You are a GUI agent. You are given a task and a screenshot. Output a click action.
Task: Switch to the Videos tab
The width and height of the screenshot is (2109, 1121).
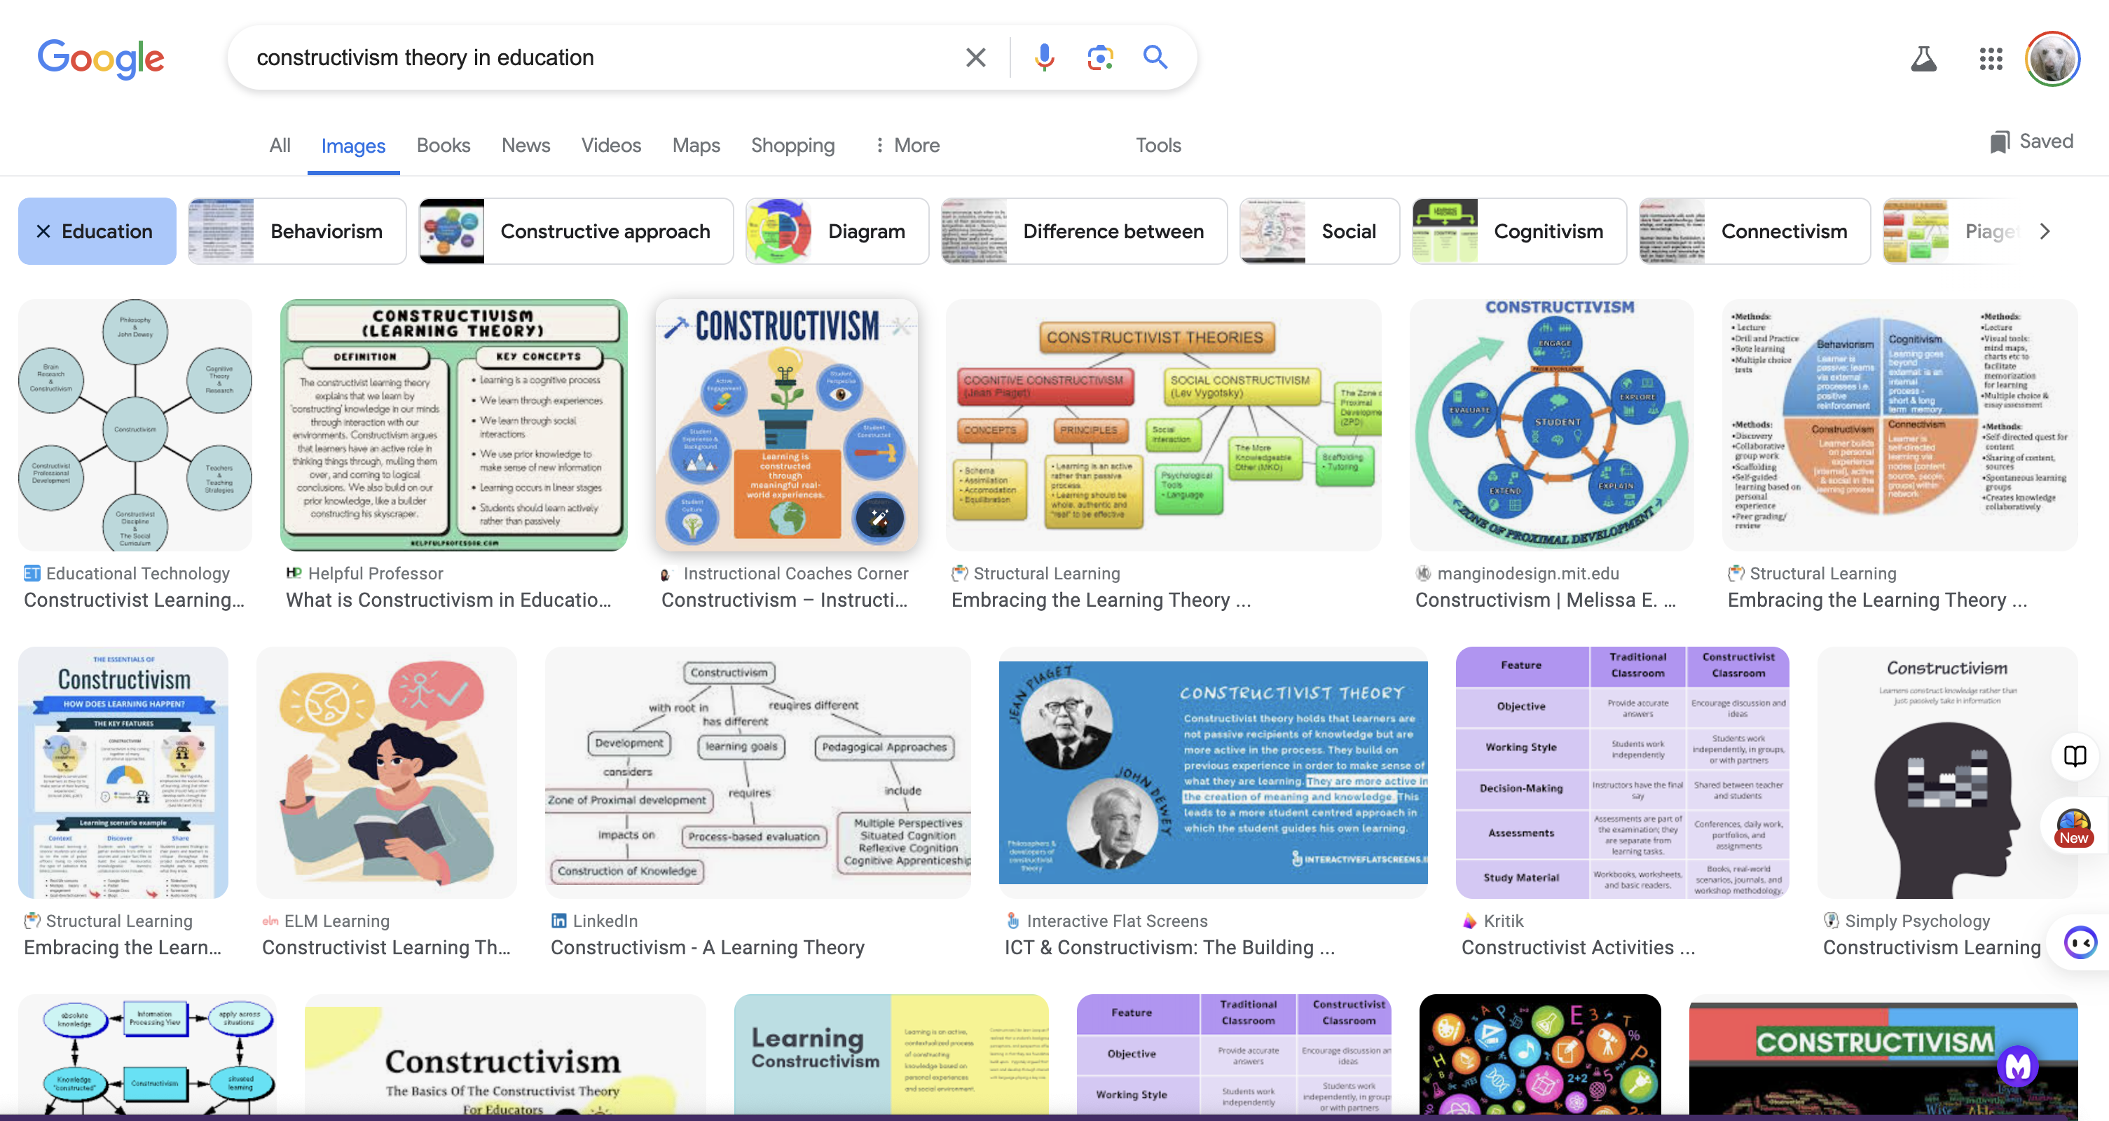(611, 146)
